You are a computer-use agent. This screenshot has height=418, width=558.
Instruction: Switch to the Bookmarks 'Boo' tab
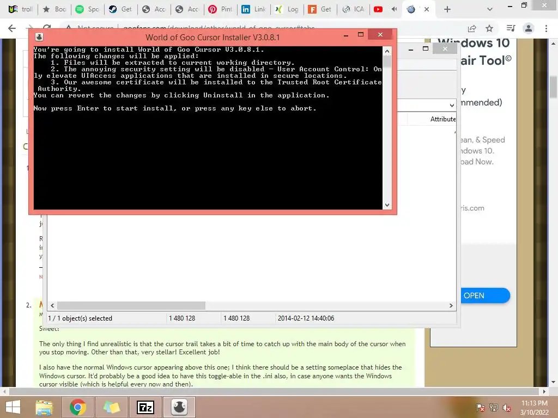54,9
